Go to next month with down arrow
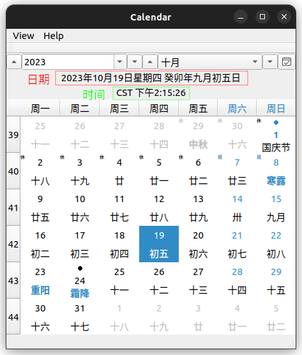302x355 pixels. point(270,62)
